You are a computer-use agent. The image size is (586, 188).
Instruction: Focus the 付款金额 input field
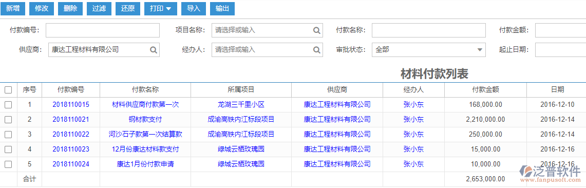(561, 30)
